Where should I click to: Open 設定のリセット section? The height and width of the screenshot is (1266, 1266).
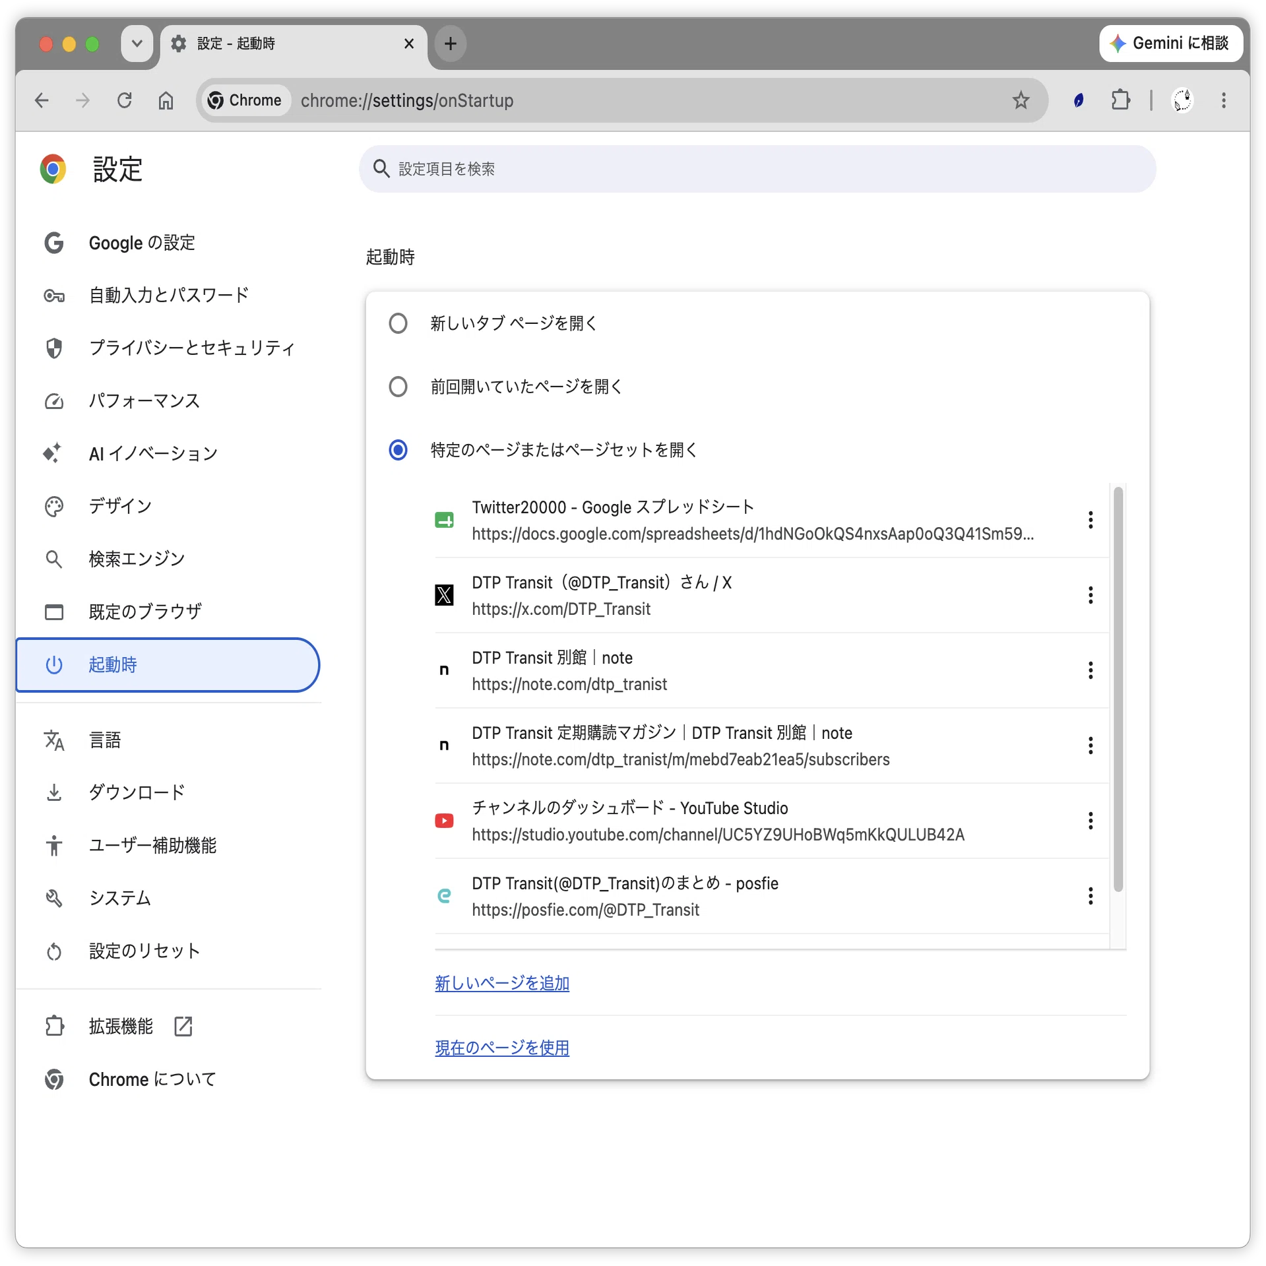(x=168, y=951)
